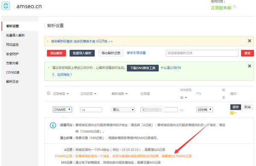Open the 新手引导设置 link
256x166 pixels.
(137, 53)
